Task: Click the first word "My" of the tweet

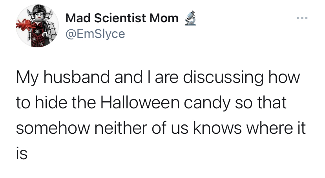Action: pos(26,77)
